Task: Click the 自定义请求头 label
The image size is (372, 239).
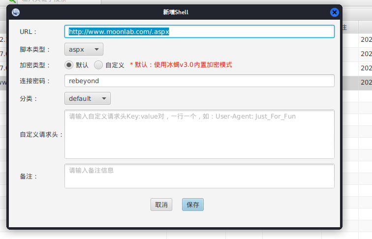Action: click(41, 135)
